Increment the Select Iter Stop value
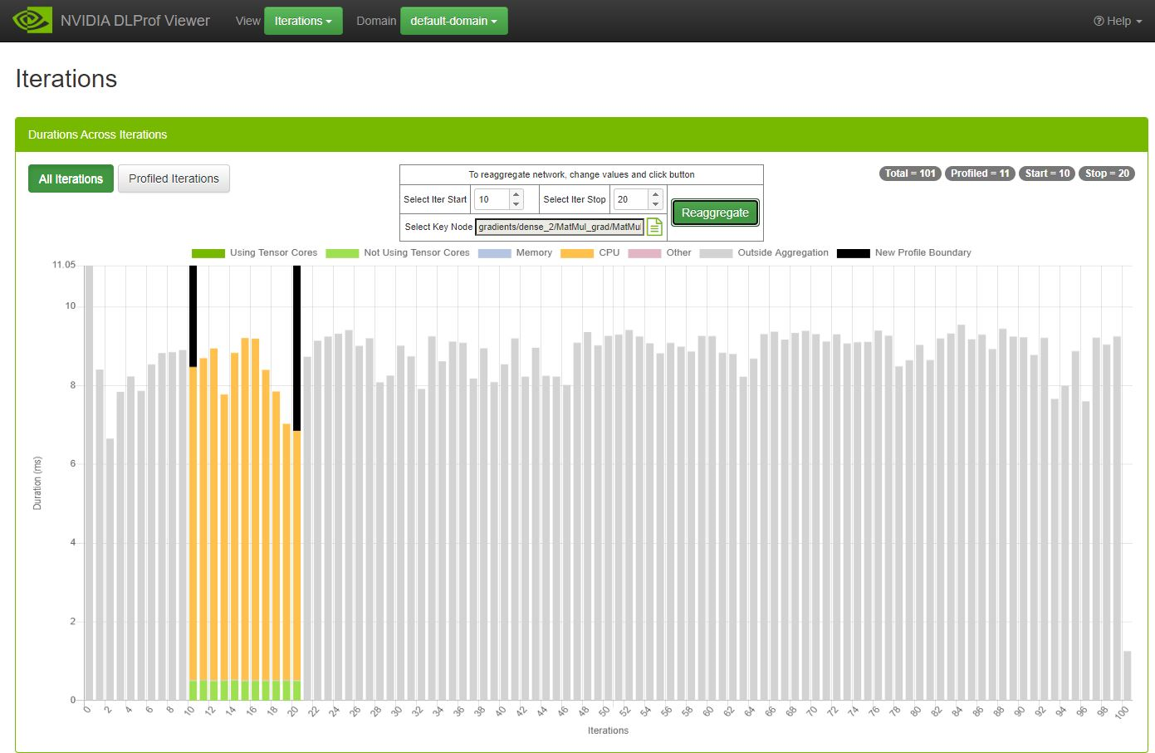1155x753 pixels. (x=655, y=195)
